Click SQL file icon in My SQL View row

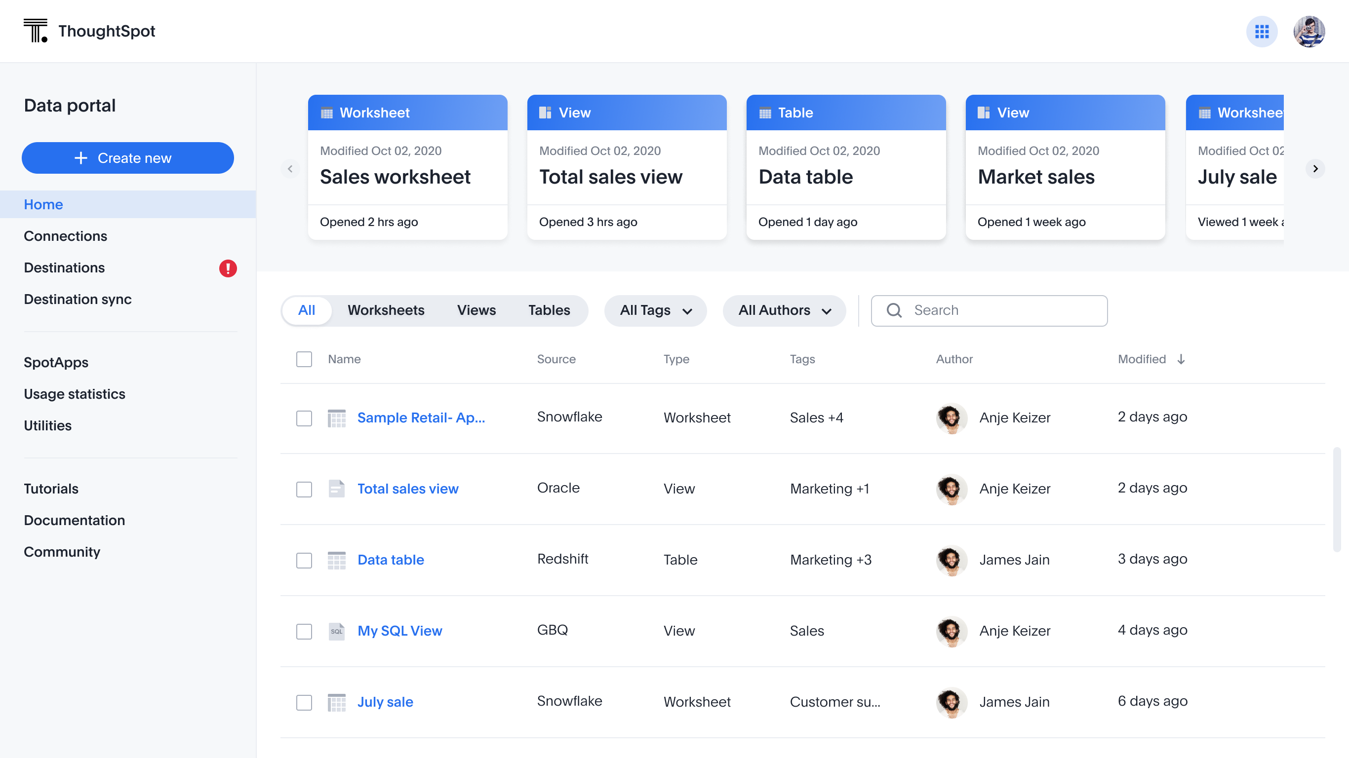click(x=337, y=631)
